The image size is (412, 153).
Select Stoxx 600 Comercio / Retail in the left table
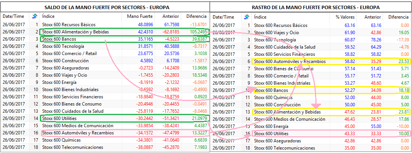point(69,54)
